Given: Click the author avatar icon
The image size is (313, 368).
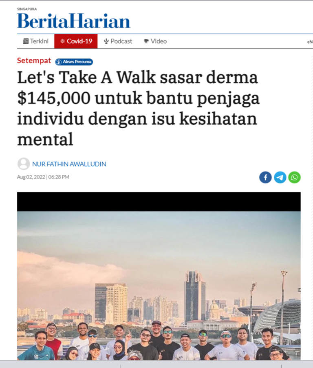Looking at the screenshot, I should coord(24,164).
